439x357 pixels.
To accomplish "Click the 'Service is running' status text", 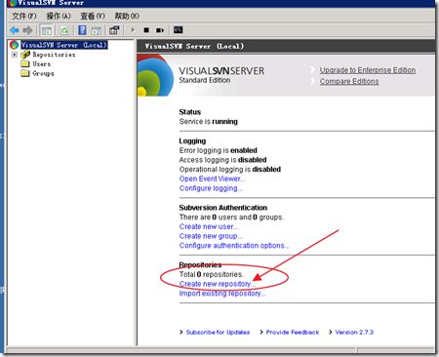I will pyautogui.click(x=208, y=122).
